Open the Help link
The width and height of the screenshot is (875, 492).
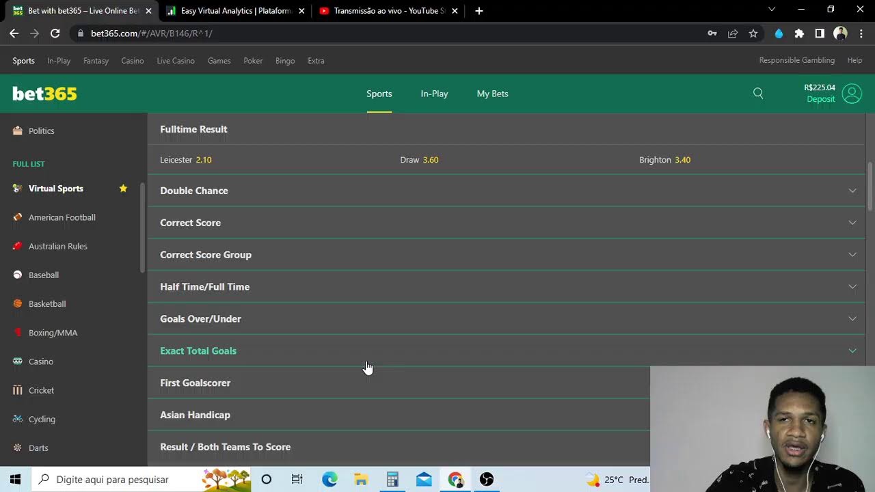pos(854,61)
